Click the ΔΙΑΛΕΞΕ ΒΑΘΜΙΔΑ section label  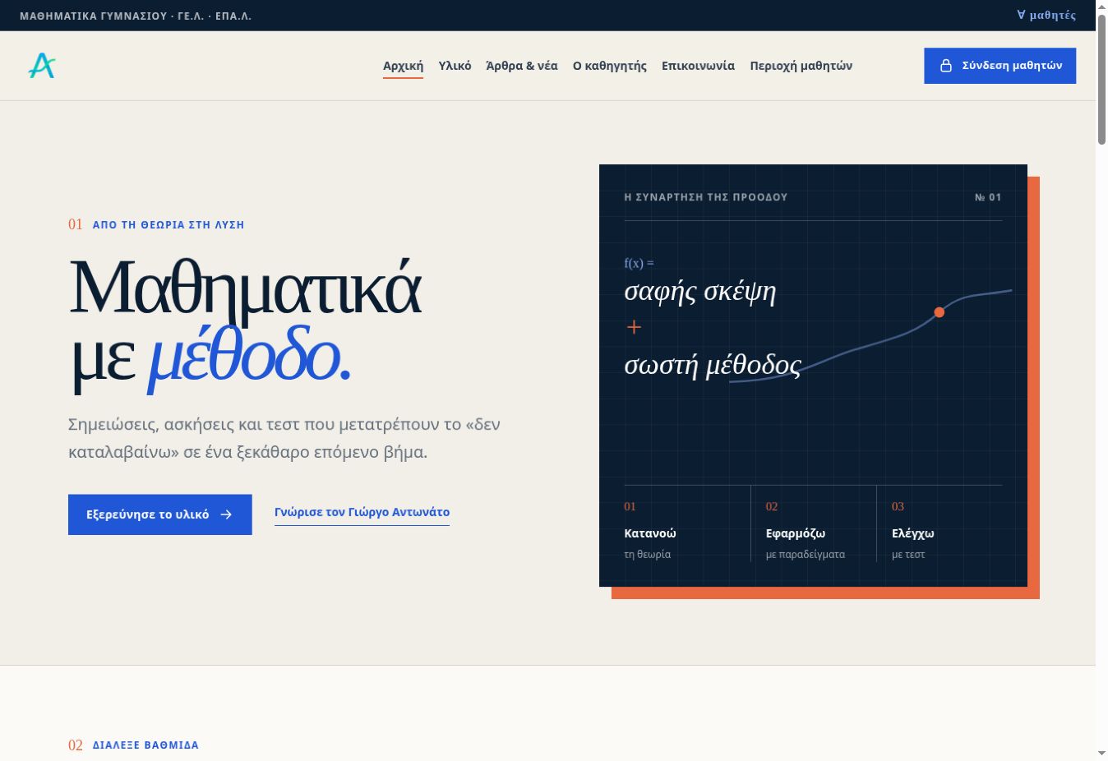(x=145, y=745)
